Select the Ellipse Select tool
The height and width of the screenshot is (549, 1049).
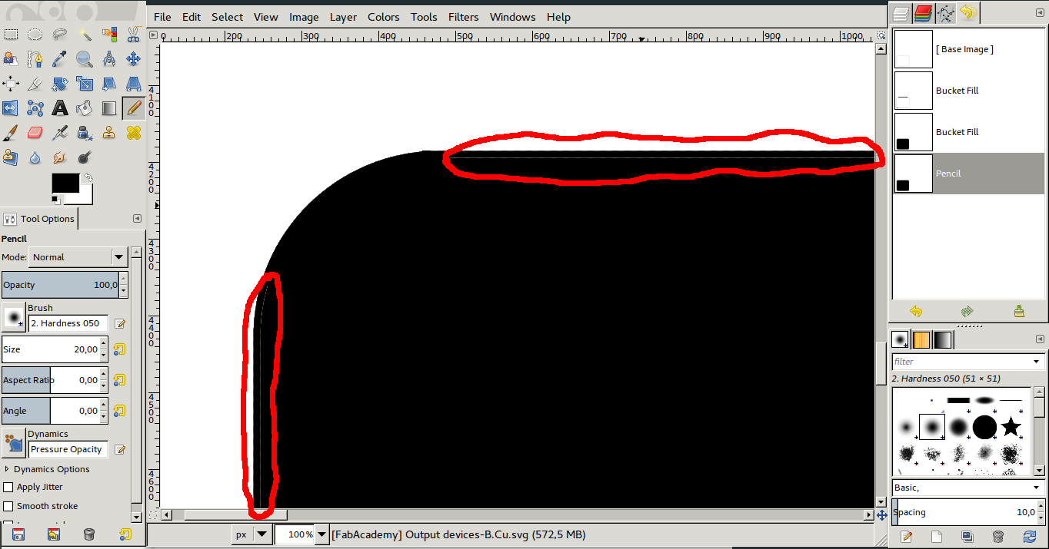35,34
